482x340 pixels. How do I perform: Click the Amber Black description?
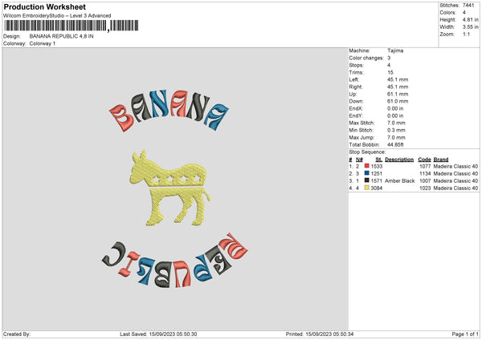[x=399, y=180]
